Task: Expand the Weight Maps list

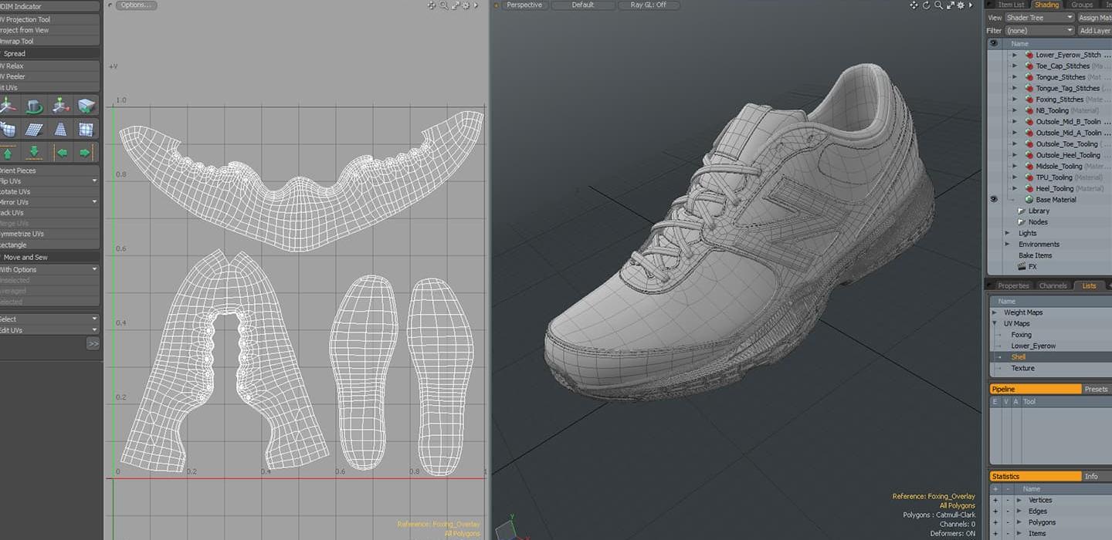Action: [x=995, y=312]
